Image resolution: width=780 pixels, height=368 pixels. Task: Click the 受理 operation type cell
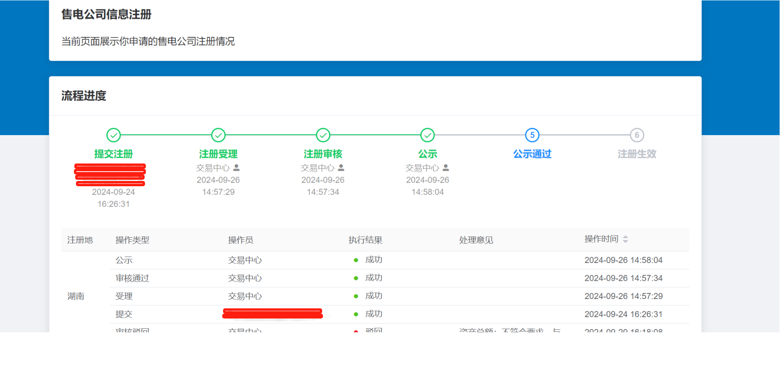(x=124, y=296)
